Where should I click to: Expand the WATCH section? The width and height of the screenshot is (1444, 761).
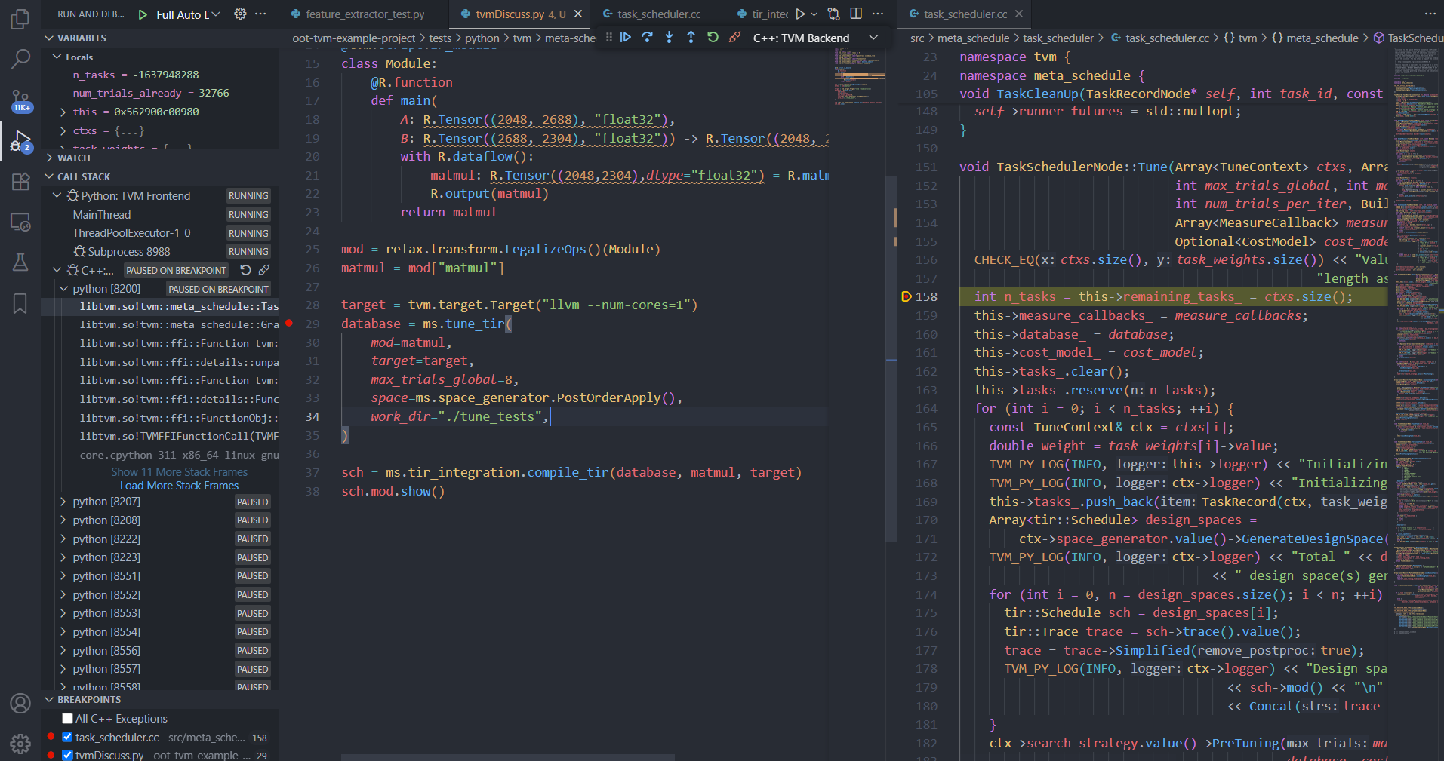(73, 158)
